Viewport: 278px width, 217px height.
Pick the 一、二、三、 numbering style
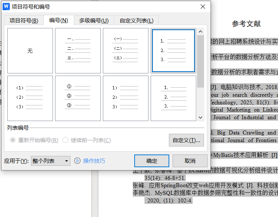(x=78, y=51)
